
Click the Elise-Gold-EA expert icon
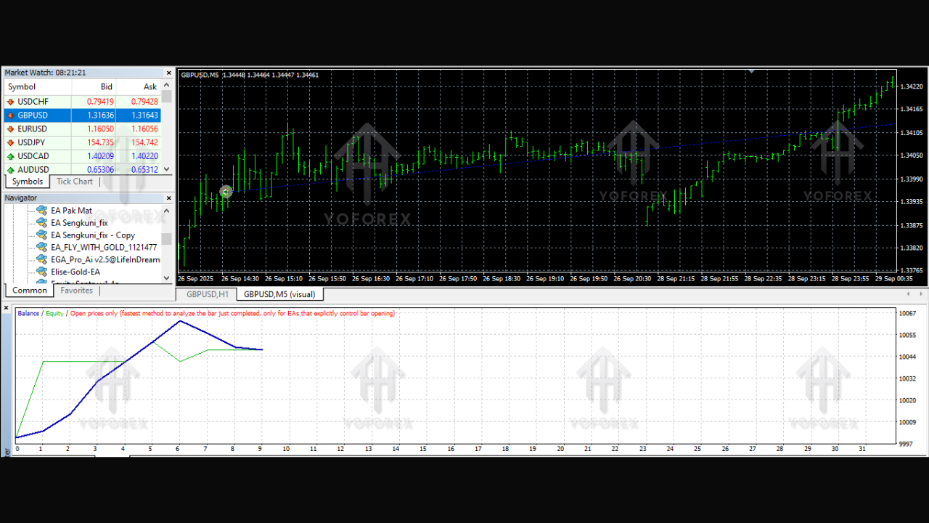pyautogui.click(x=41, y=272)
